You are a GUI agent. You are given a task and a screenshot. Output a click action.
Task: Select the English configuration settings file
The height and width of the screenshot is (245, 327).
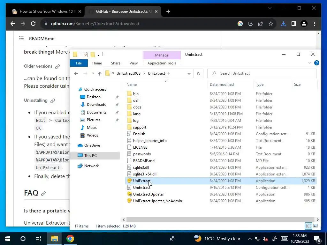point(139,134)
